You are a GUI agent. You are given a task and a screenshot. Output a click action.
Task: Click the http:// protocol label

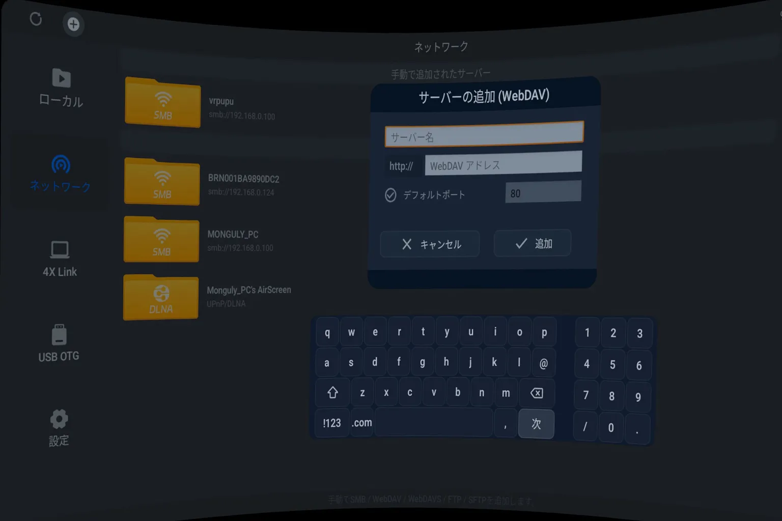click(401, 166)
